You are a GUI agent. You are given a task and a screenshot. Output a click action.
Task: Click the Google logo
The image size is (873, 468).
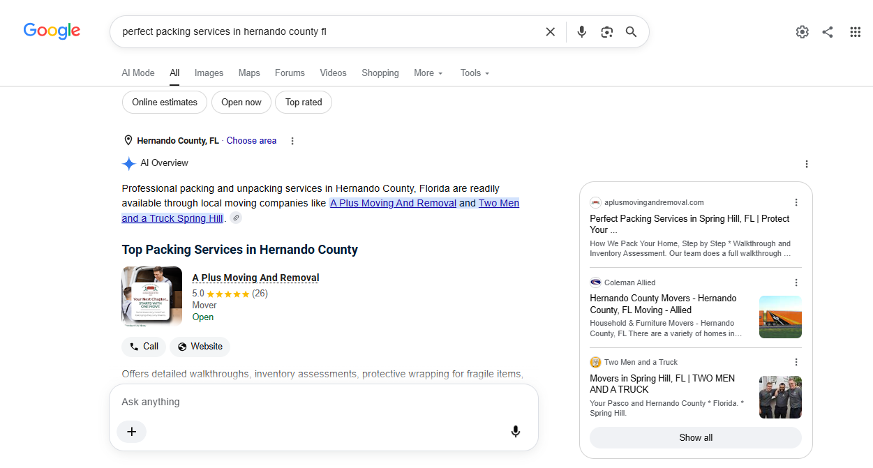click(52, 31)
